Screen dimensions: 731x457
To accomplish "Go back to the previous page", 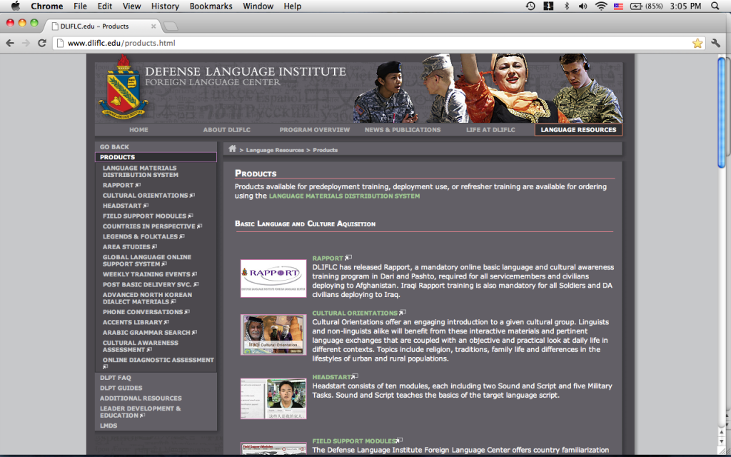I will coord(10,43).
